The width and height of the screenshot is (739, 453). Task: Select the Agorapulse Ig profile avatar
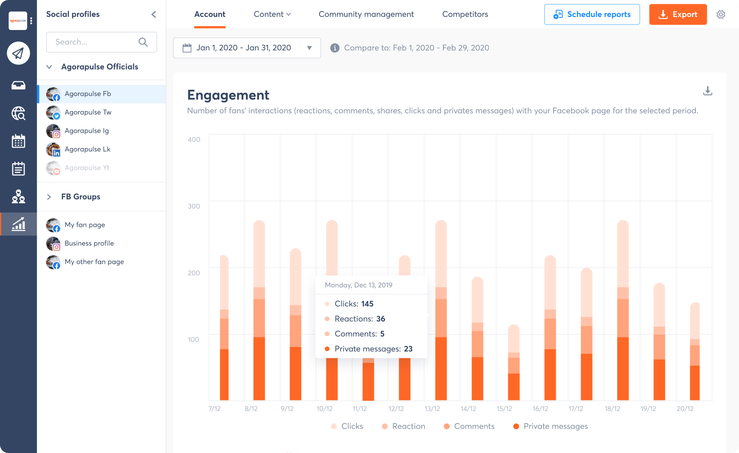[x=53, y=131]
